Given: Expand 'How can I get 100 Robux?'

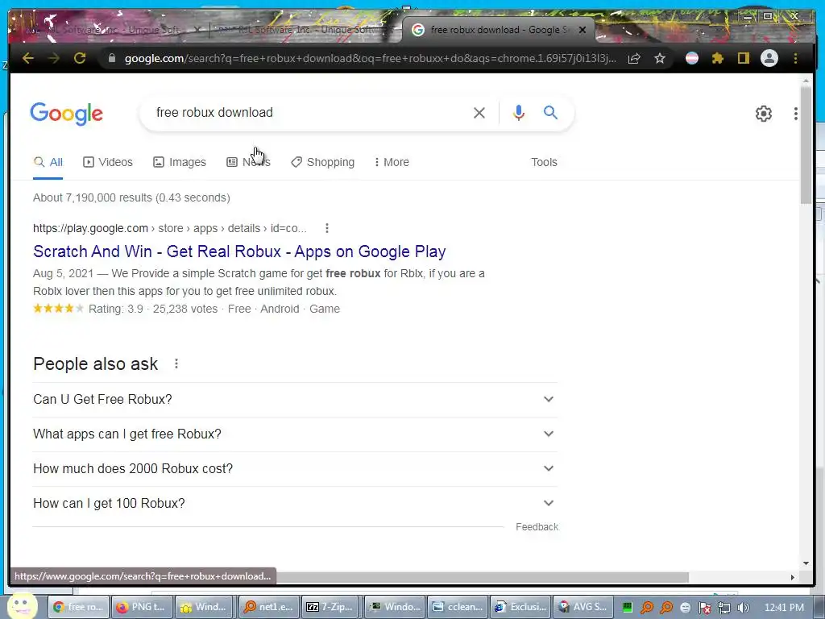Looking at the screenshot, I should [295, 504].
